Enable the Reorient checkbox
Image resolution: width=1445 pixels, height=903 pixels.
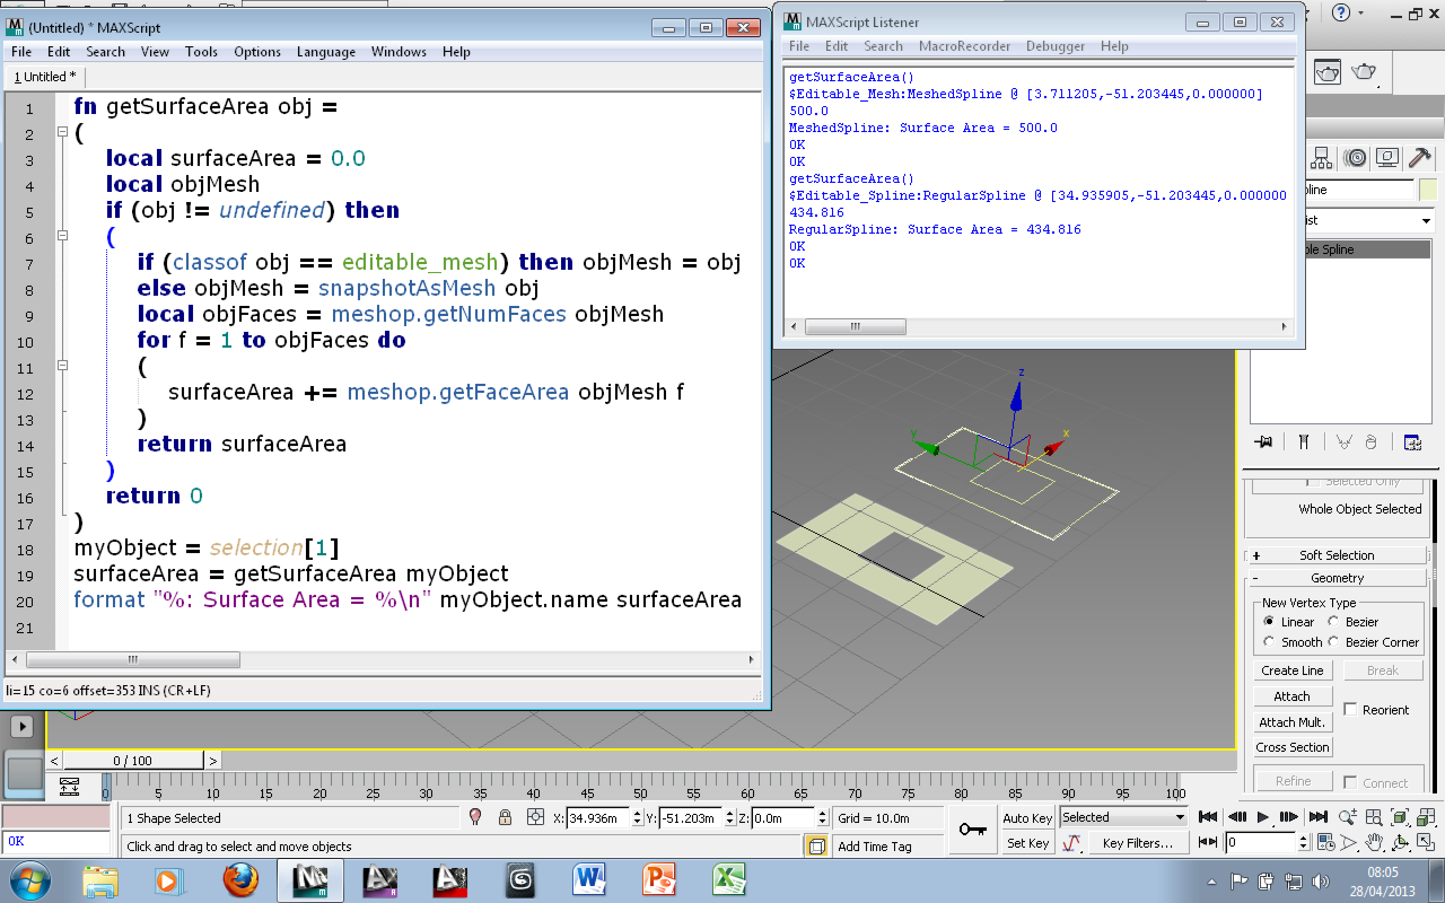click(1350, 709)
